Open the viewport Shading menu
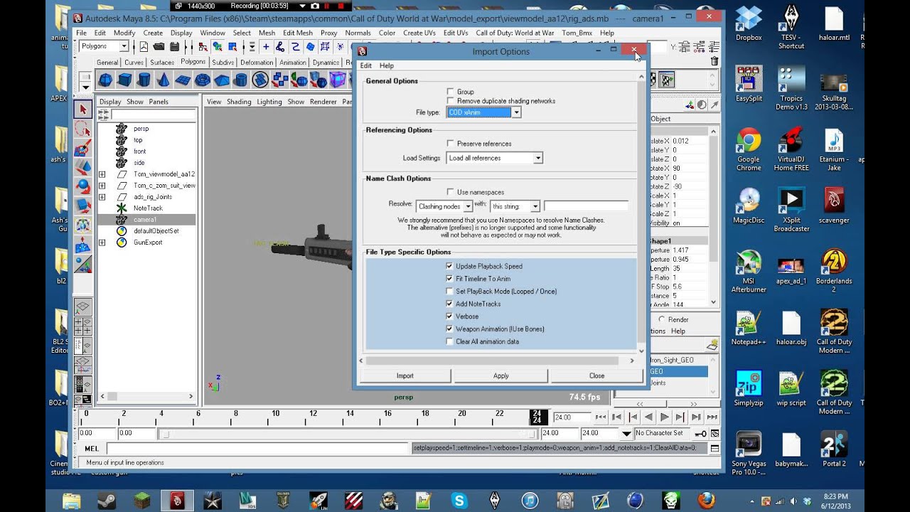The width and height of the screenshot is (910, 512). pyautogui.click(x=239, y=102)
